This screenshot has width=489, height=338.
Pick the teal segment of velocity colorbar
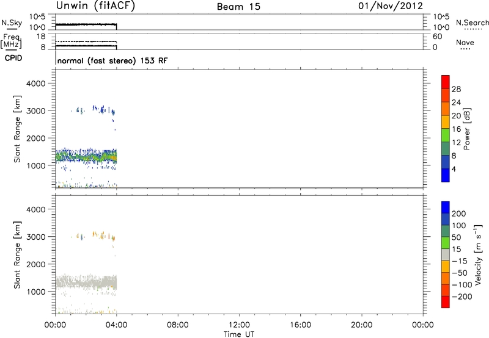[446, 231]
